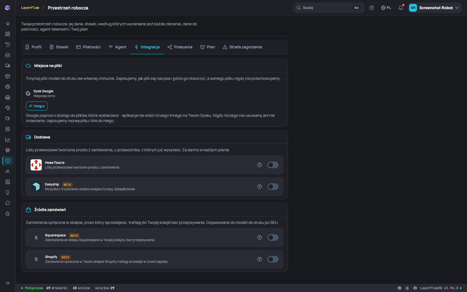Click the color palette sidebar icon
This screenshot has width=467, height=292.
click(x=8, y=108)
